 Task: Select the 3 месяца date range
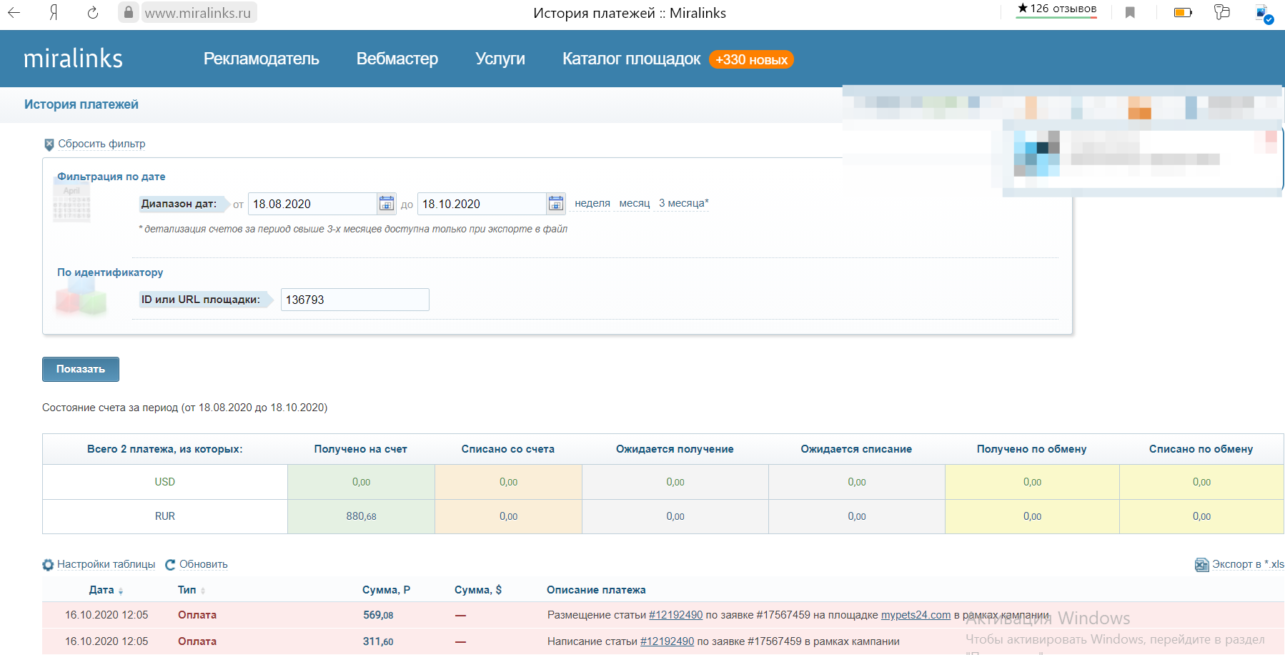pyautogui.click(x=683, y=203)
